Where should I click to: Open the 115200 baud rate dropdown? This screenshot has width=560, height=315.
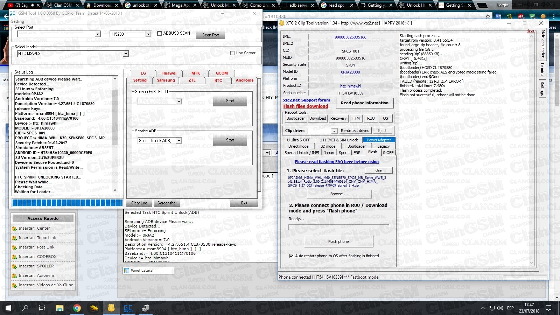(148, 34)
